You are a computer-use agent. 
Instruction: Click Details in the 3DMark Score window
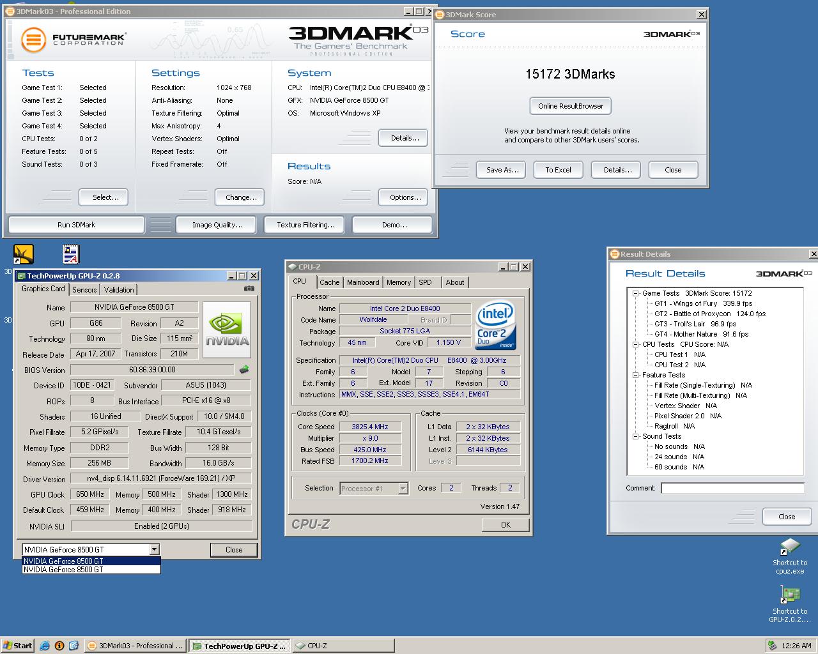pos(617,170)
